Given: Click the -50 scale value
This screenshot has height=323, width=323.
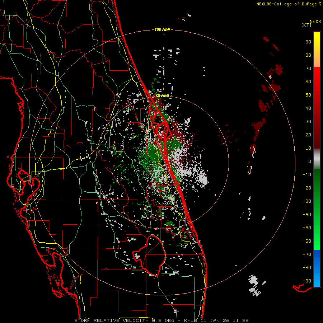Looking at the screenshot, I should 307,228.
